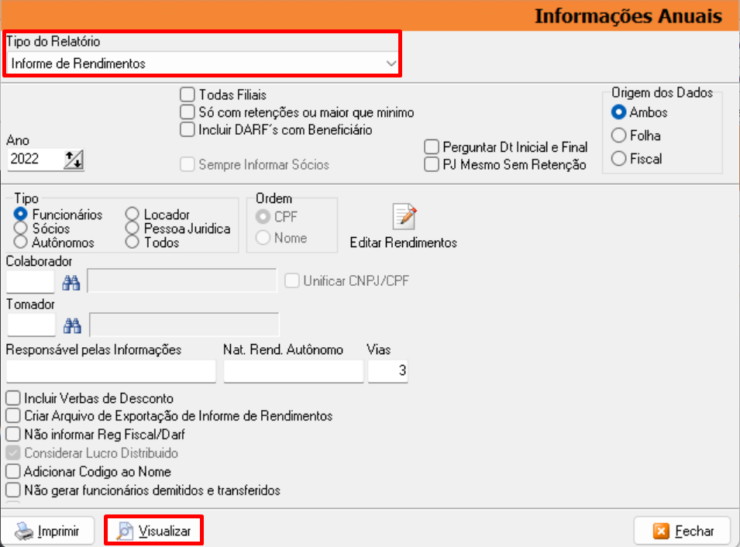
Task: Select the Sócios type radio button
Action: coord(21,229)
